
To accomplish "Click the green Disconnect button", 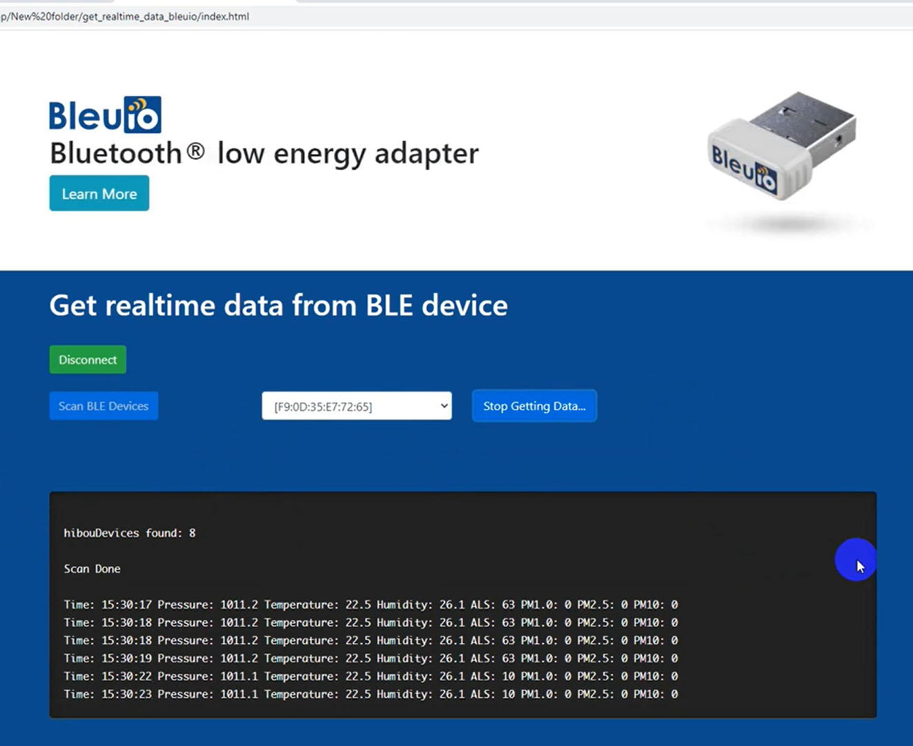I will 88,359.
